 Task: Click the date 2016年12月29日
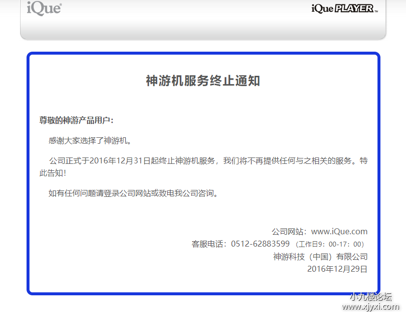(x=337, y=269)
